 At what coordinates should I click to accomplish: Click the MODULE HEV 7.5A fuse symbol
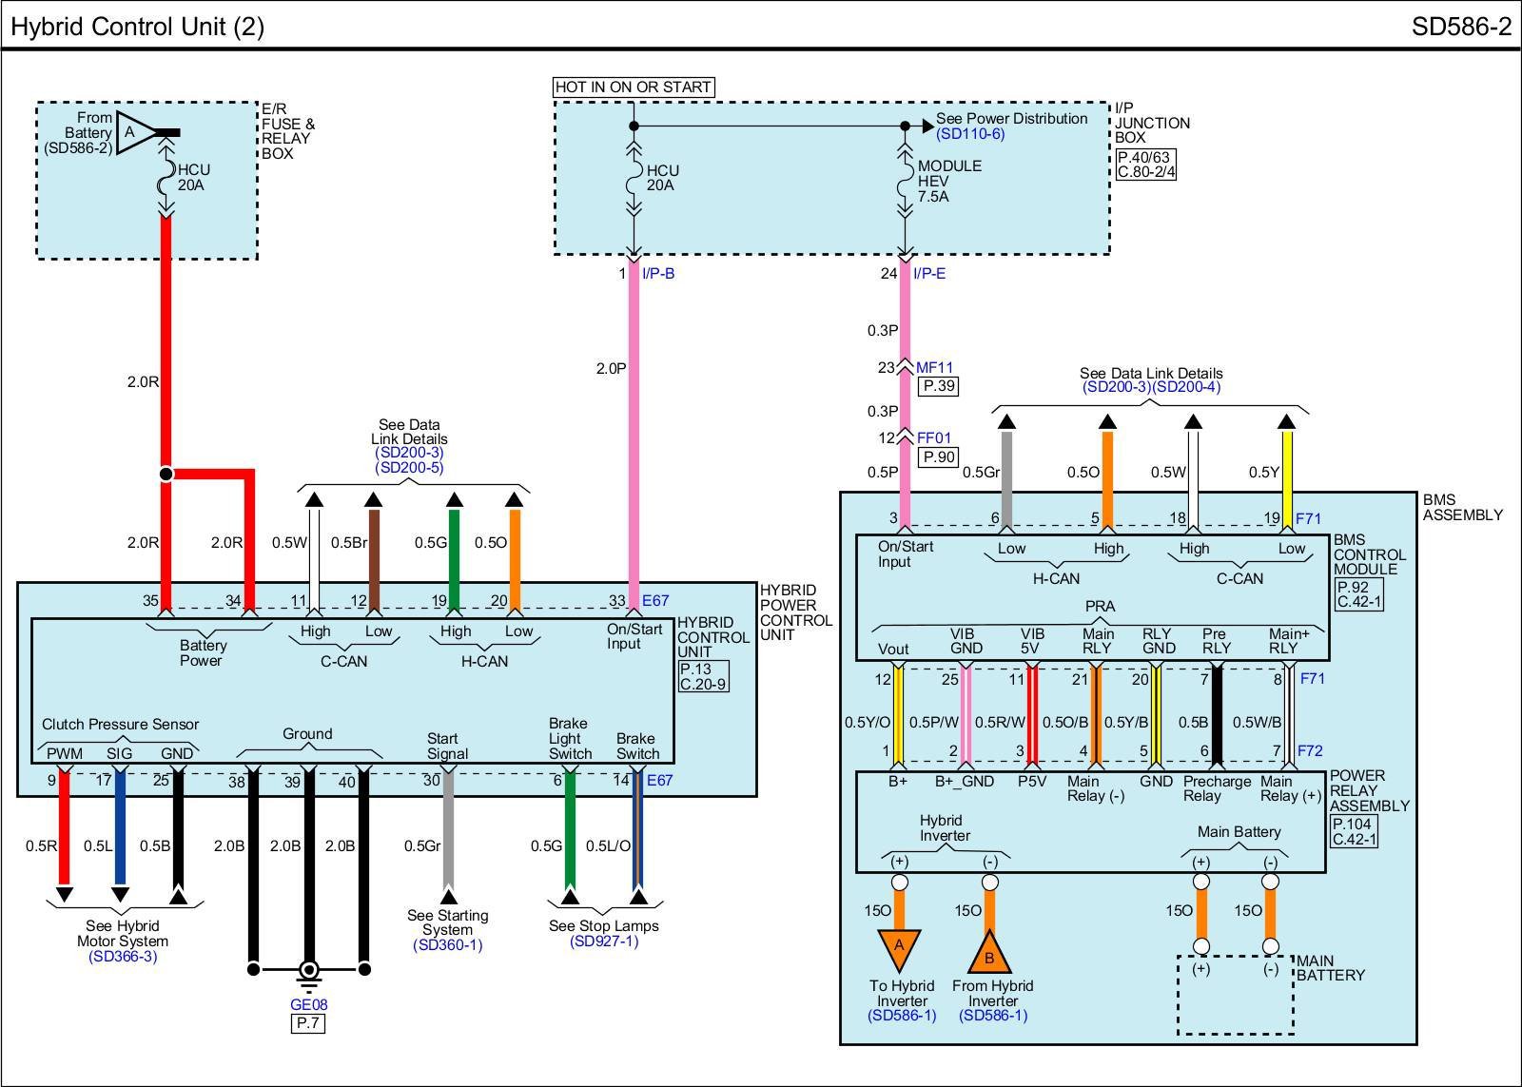click(905, 180)
